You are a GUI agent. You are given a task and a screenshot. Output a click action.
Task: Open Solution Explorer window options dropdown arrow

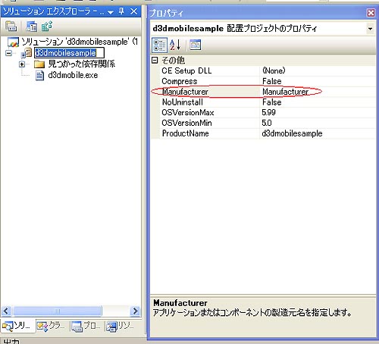[111, 11]
